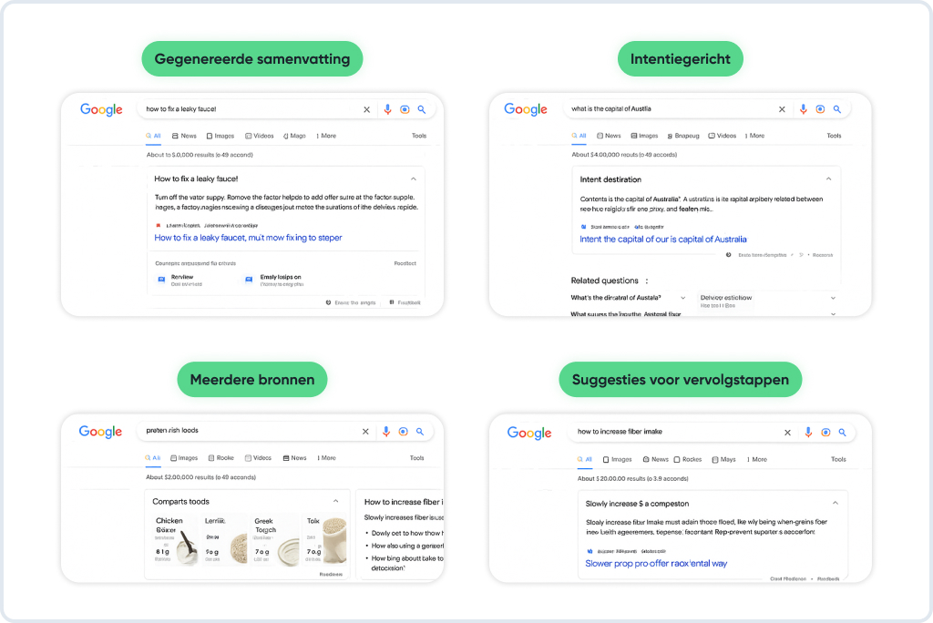The height and width of the screenshot is (623, 933).
Task: Click Google logo in protein rich foods card
Action: click(x=100, y=432)
